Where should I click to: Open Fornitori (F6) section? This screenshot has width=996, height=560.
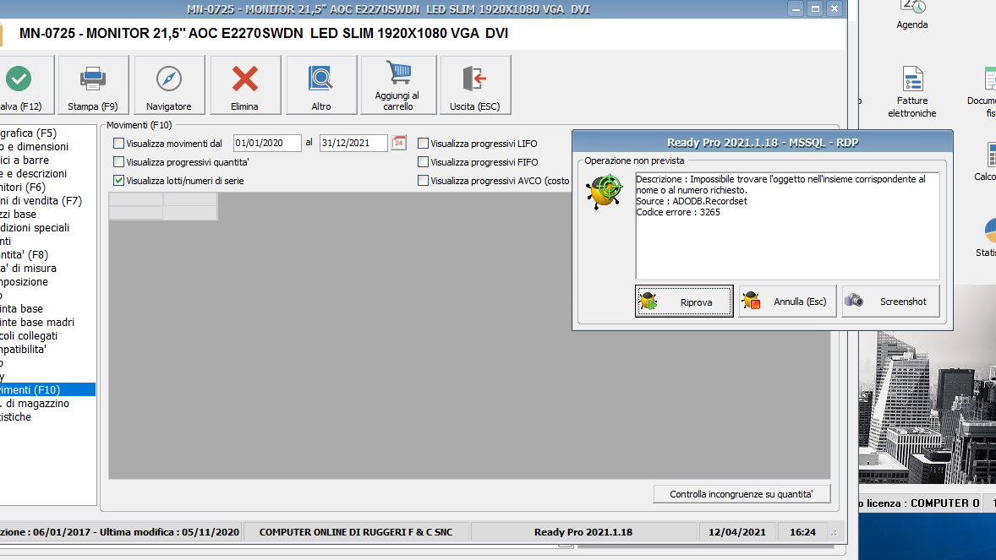(x=47, y=188)
